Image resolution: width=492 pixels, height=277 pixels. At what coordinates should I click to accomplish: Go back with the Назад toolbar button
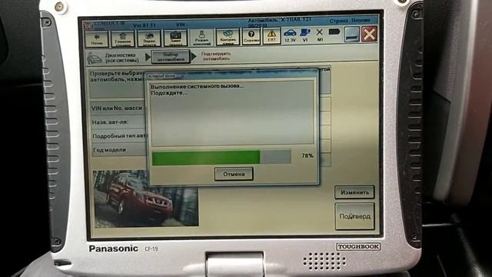(x=97, y=39)
